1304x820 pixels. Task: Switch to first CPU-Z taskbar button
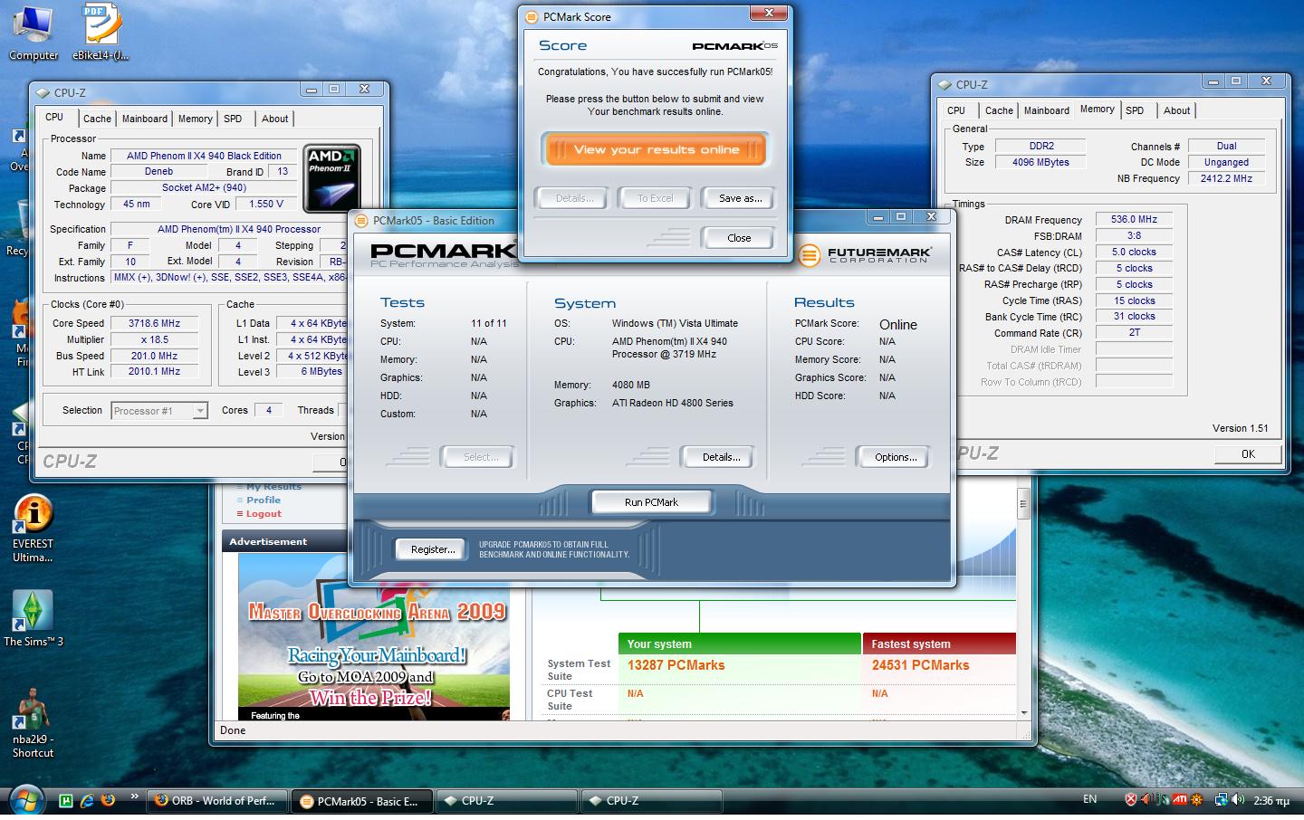pos(507,801)
